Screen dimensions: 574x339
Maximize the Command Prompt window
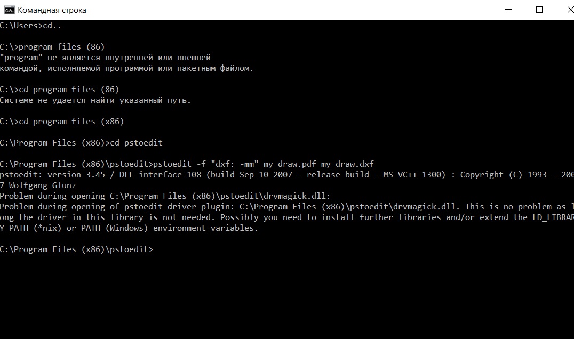point(539,10)
